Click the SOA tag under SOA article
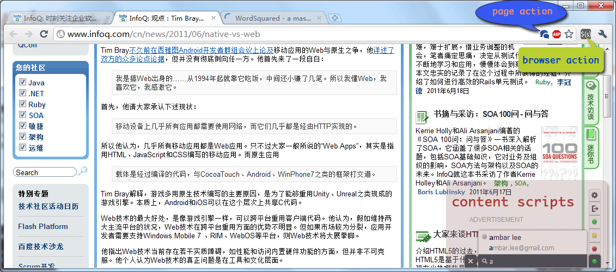The width and height of the screenshot is (616, 272). pyautogui.click(x=521, y=183)
